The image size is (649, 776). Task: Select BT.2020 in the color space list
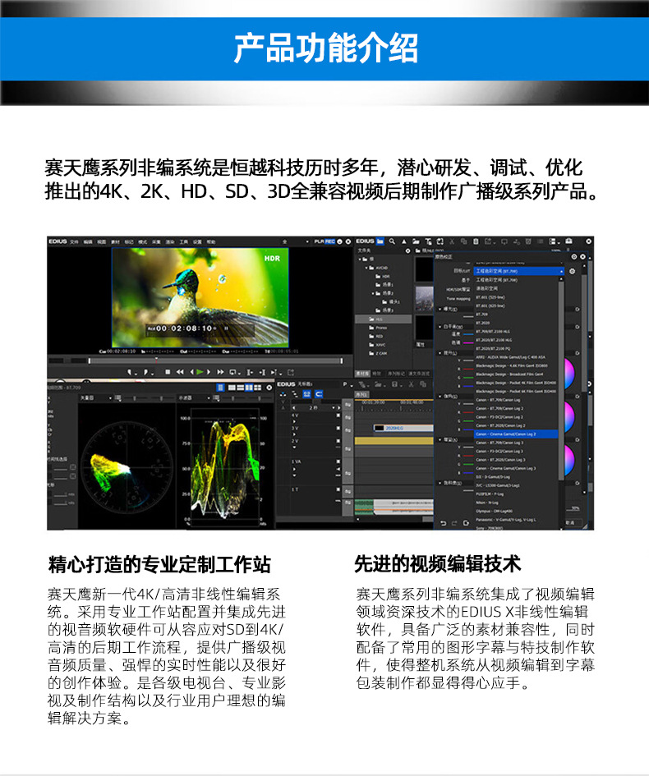coord(483,323)
